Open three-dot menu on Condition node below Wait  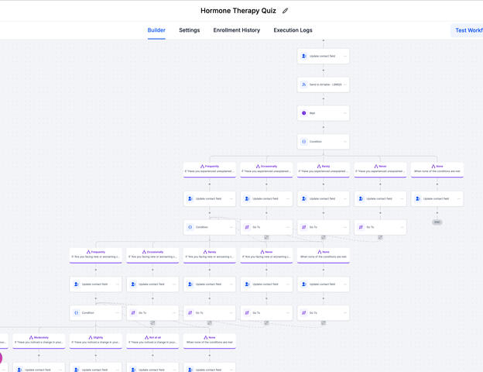click(x=344, y=142)
